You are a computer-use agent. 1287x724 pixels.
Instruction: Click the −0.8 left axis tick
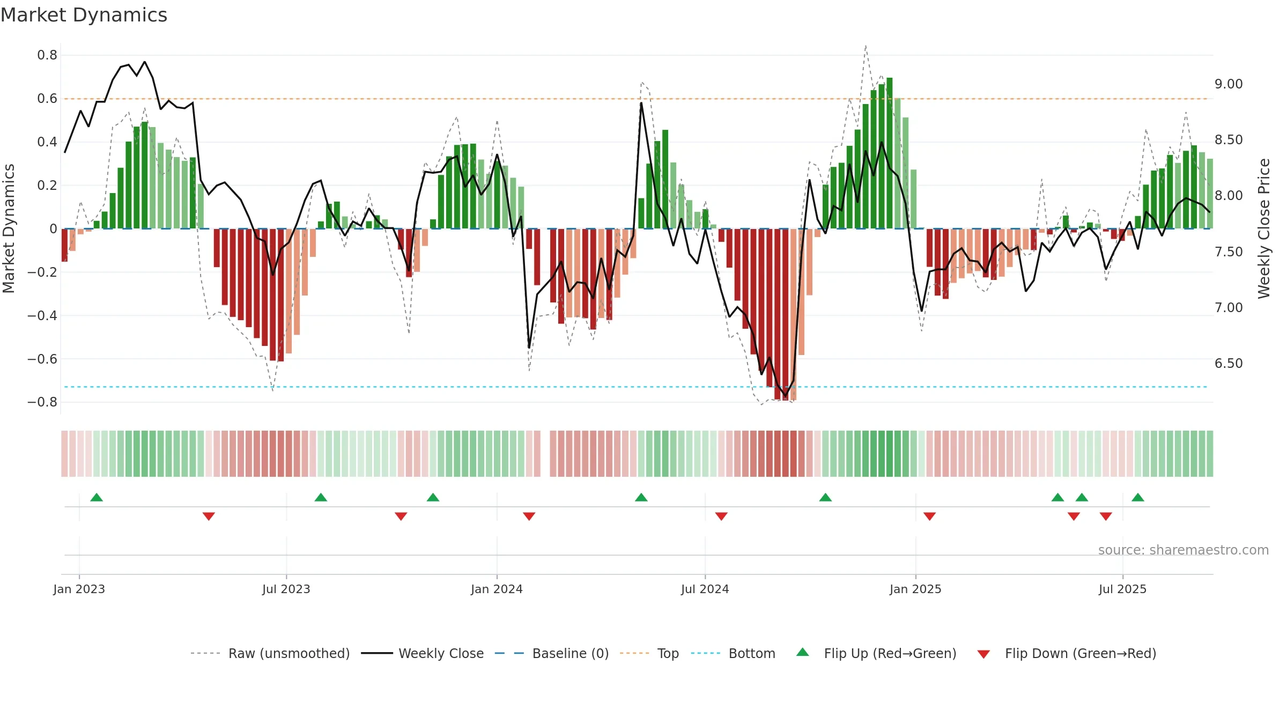pos(42,402)
